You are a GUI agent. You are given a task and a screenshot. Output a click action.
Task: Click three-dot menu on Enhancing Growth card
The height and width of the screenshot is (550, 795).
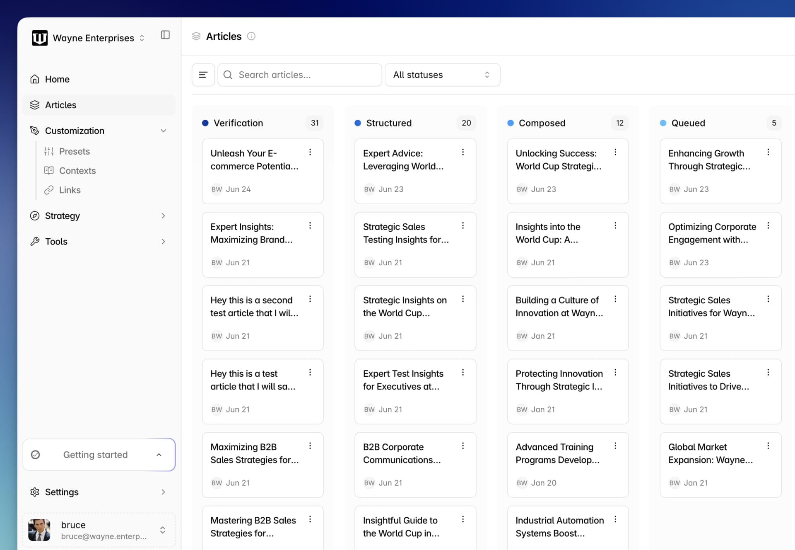click(768, 152)
